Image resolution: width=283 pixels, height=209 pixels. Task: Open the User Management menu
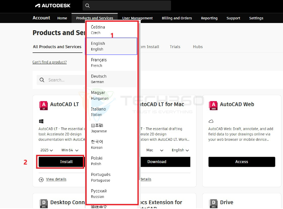(x=137, y=18)
